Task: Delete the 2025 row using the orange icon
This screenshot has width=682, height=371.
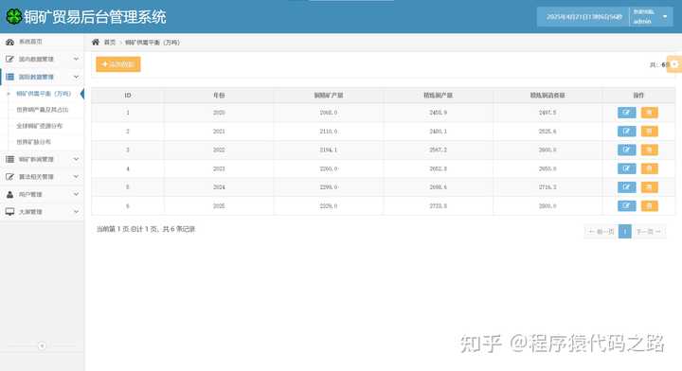Action: [650, 206]
